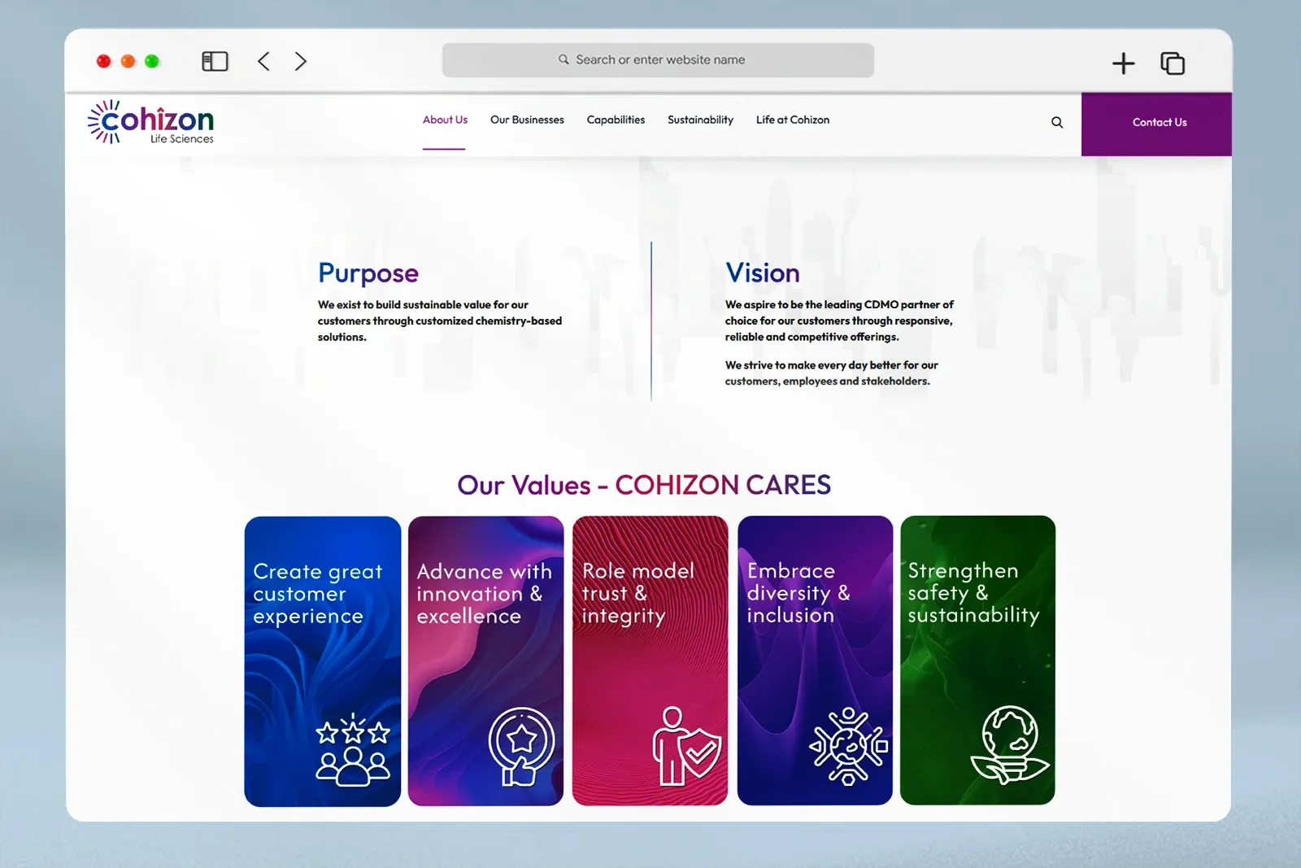Open the About Us menu item
This screenshot has width=1301, height=868.
(x=445, y=120)
